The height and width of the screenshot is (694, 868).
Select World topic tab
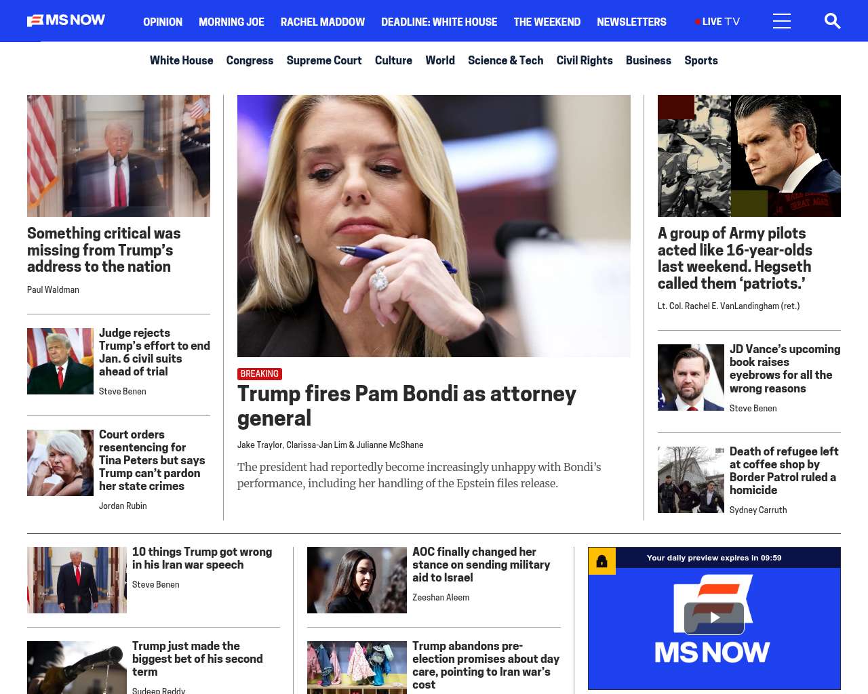click(x=440, y=60)
